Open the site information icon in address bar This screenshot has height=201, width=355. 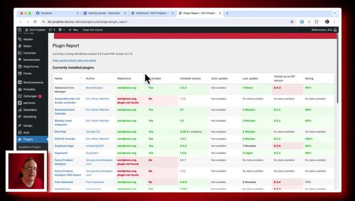(x=43, y=22)
